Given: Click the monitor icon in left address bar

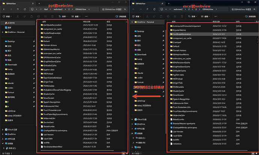Looking at the screenshot, I should (32, 9).
